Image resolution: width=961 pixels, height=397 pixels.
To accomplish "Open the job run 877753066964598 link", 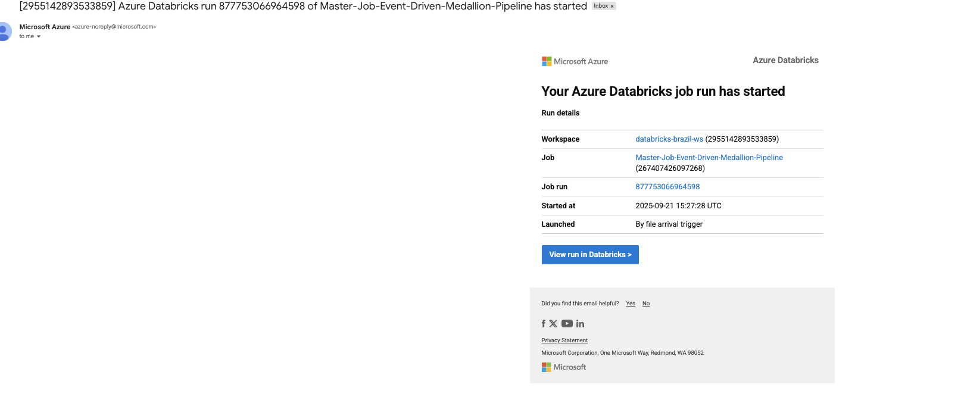I will coord(667,187).
